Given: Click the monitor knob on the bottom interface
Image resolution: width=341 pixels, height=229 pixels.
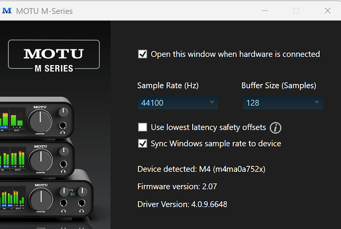Looking at the screenshot, I should [41, 199].
